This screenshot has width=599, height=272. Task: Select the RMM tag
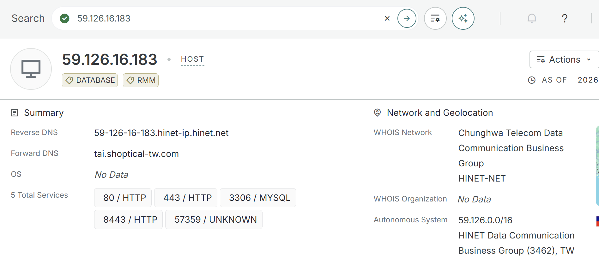click(x=141, y=80)
